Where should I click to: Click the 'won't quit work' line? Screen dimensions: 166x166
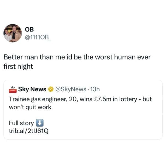30,107
